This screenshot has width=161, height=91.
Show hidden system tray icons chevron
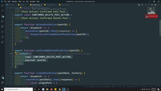141,89
